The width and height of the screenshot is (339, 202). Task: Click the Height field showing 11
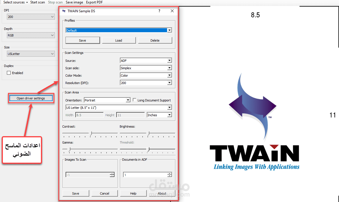tap(130, 115)
